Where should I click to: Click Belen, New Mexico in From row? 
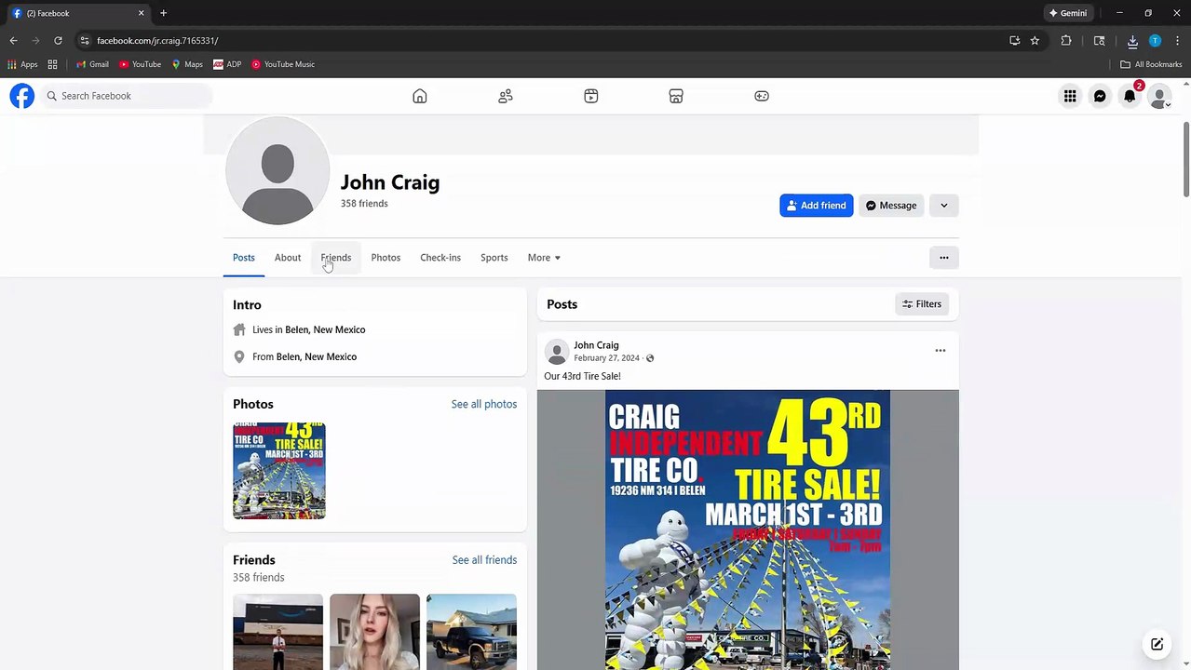tap(317, 356)
